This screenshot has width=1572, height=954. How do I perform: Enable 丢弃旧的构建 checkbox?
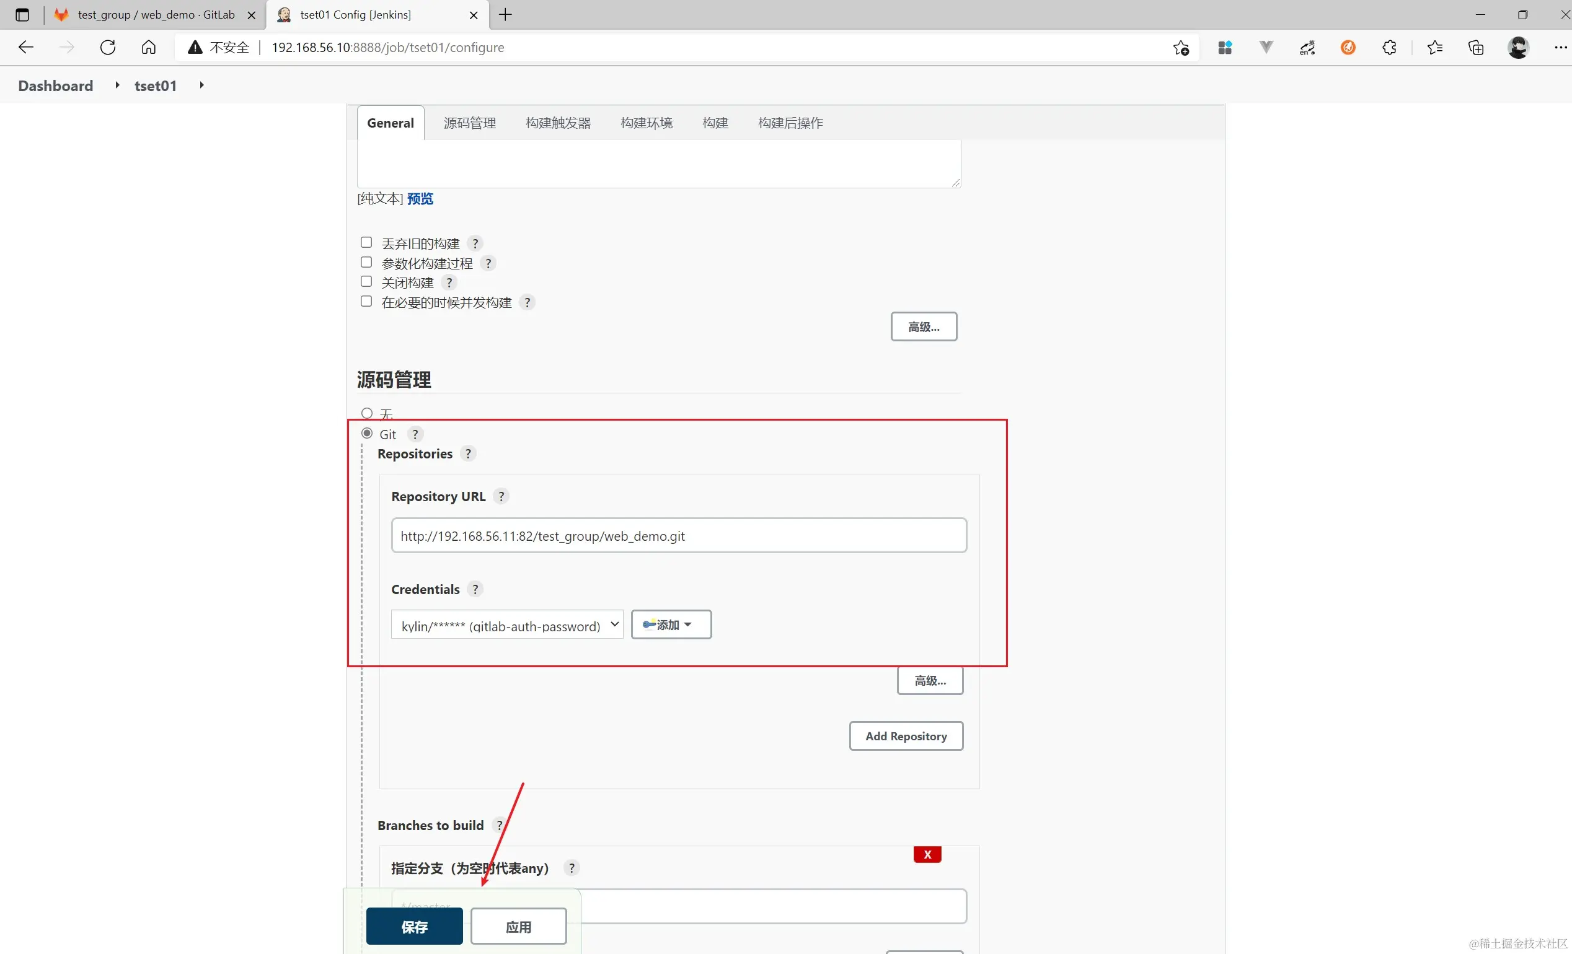pyautogui.click(x=366, y=242)
